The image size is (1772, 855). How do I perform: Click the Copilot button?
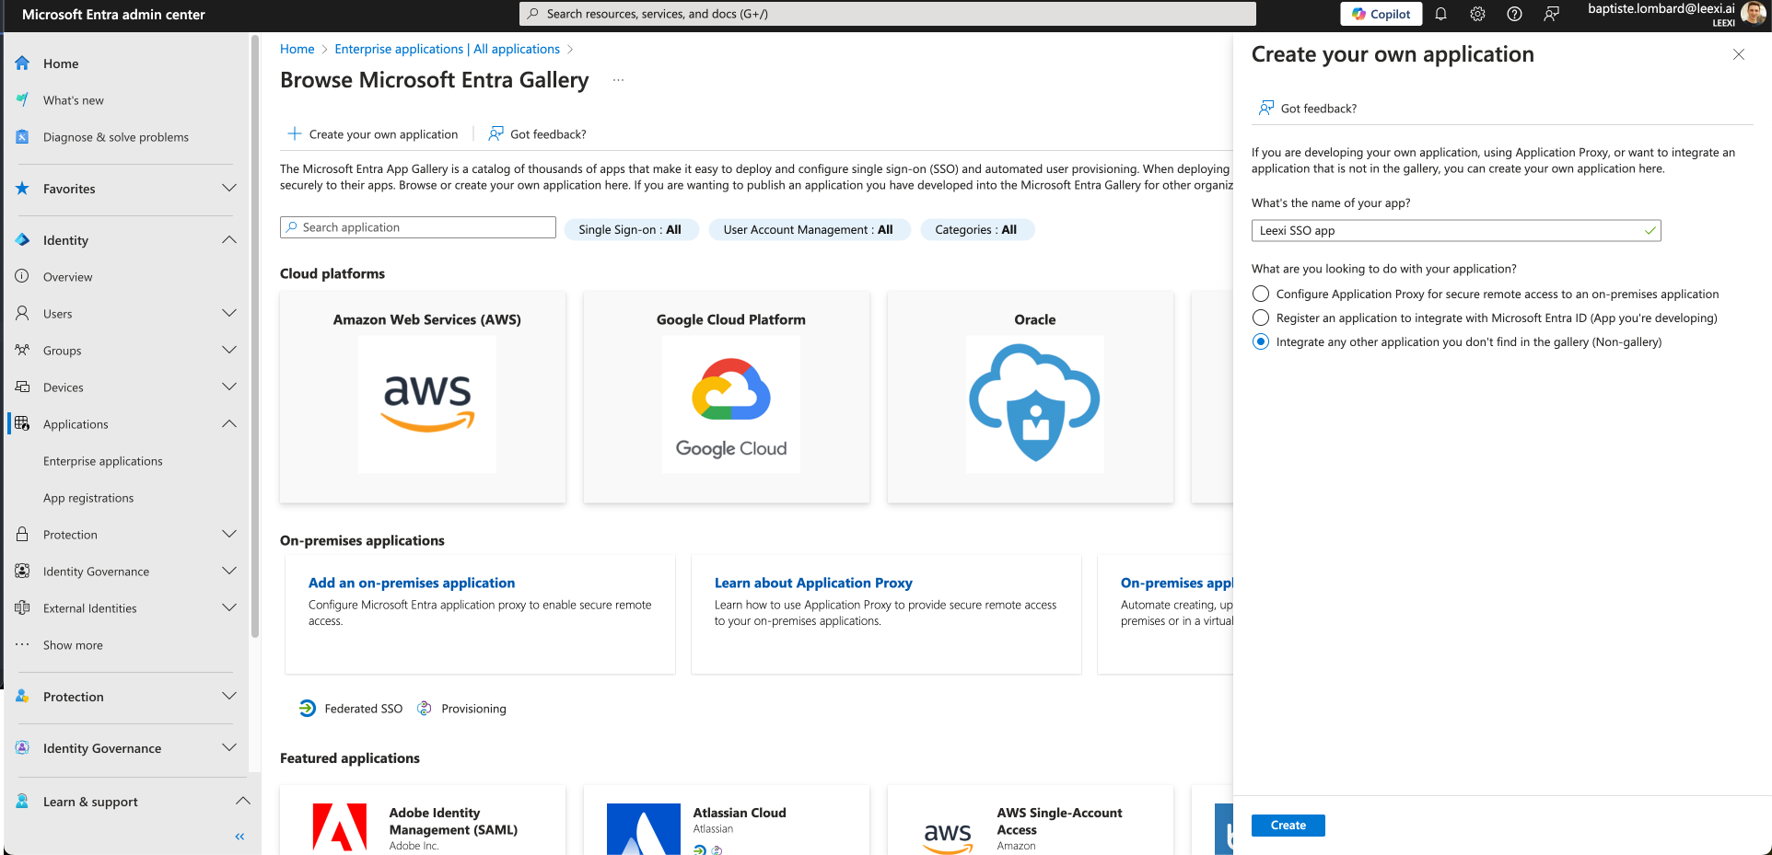pos(1381,14)
